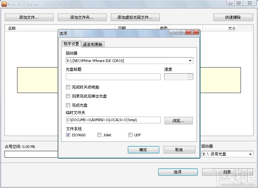Screen dimensions: 258x188
Task: Enable the Joliet file system
Action: click(x=99, y=135)
